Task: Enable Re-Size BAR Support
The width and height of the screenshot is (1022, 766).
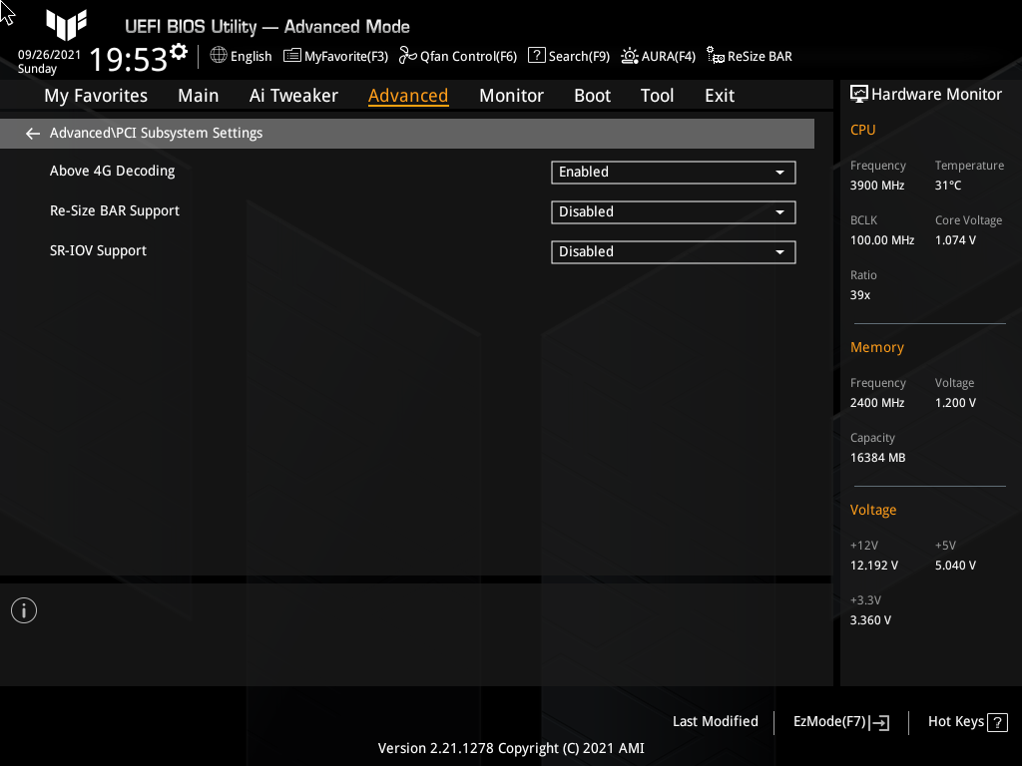Action: [673, 211]
